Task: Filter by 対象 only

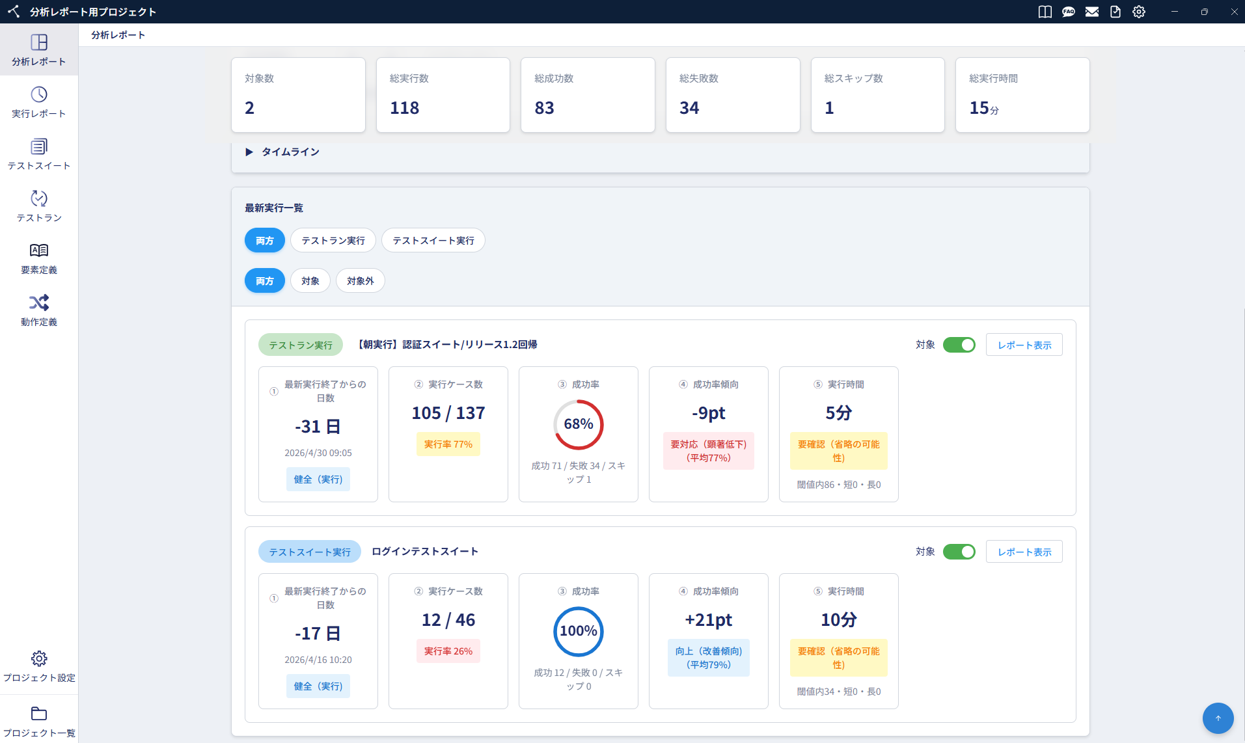Action: 310,281
